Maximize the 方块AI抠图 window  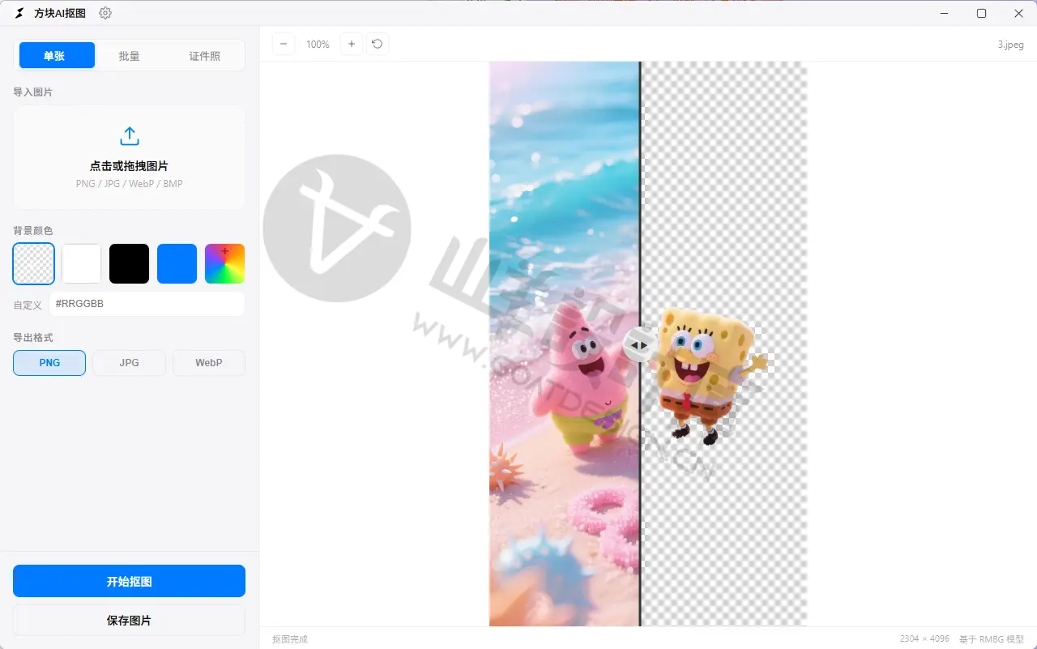pos(981,13)
